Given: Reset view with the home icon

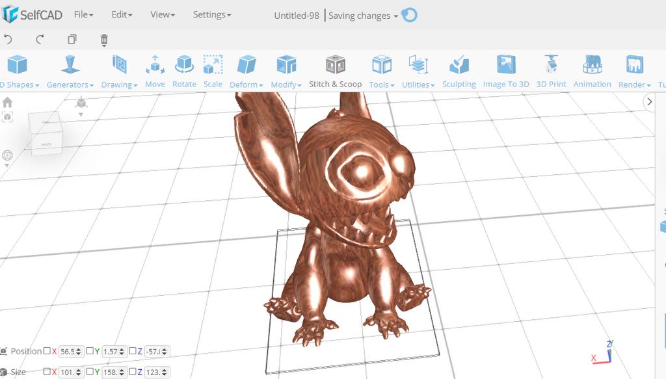Looking at the screenshot, I should point(8,102).
